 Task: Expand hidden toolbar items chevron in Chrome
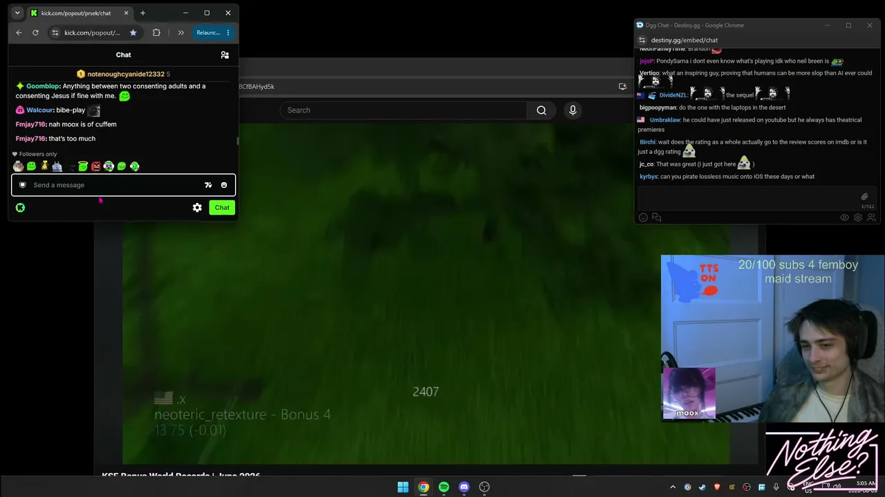[x=180, y=32]
